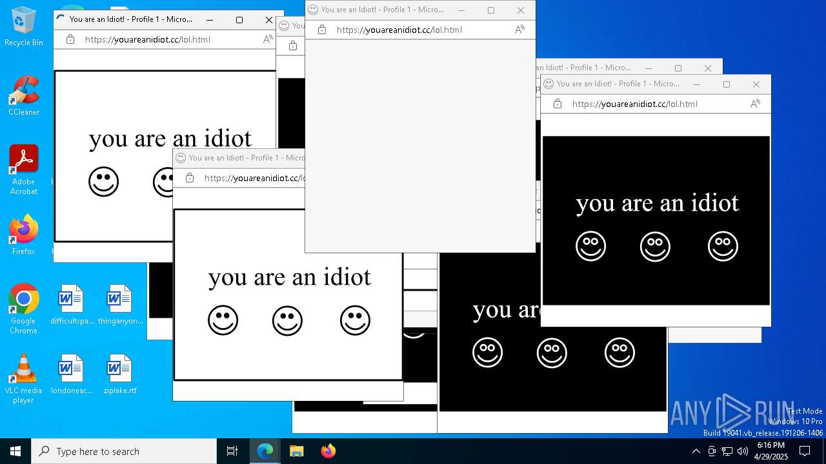
Task: Click lock icon in lower white window
Action: 190,178
